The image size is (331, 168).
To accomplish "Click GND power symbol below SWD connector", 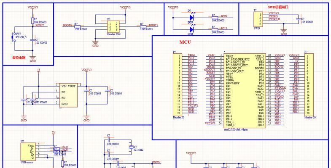I will (x=284, y=32).
